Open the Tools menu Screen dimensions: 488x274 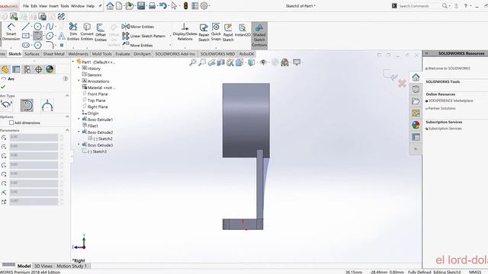64,6
